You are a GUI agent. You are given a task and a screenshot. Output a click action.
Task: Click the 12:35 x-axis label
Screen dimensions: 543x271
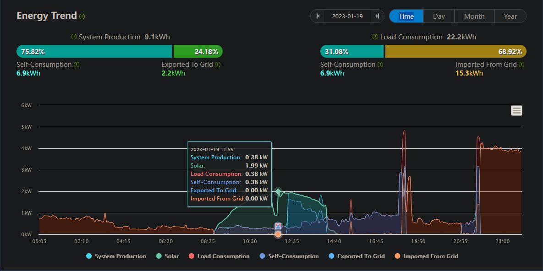pyautogui.click(x=292, y=241)
